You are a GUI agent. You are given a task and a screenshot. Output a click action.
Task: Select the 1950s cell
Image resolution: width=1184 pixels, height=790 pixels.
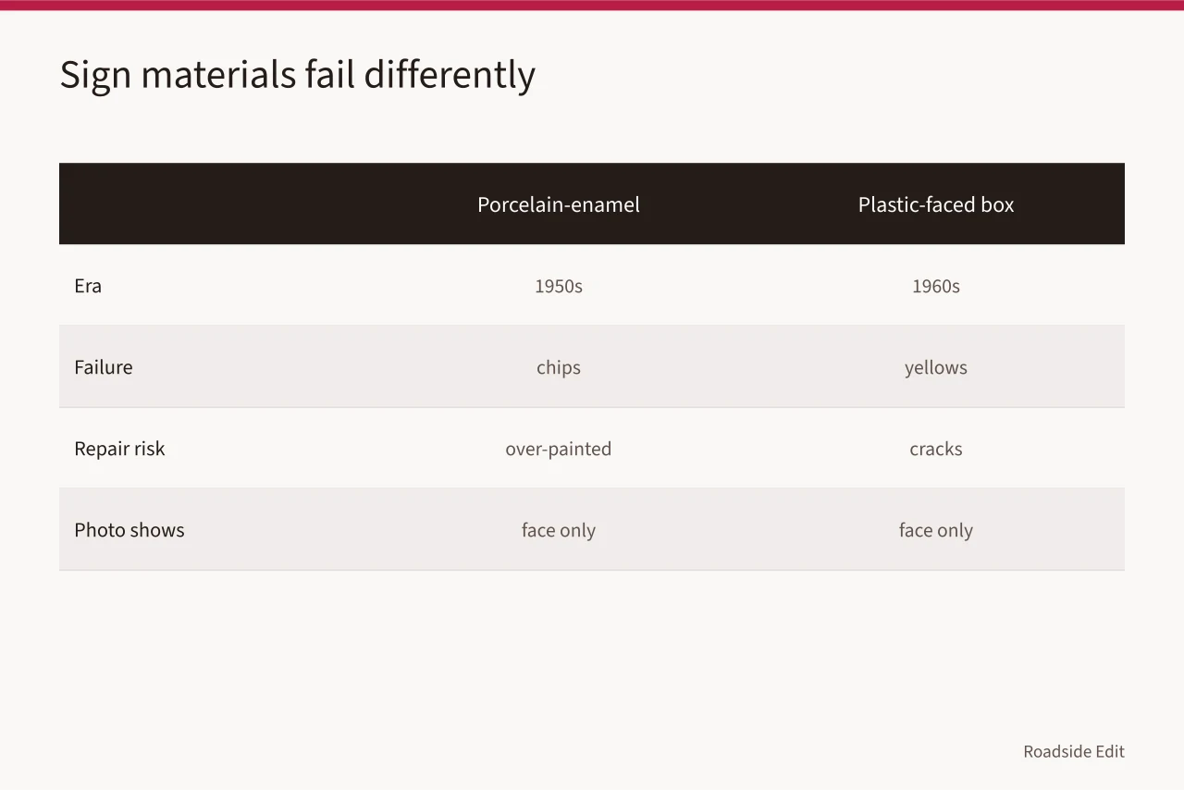(x=559, y=286)
